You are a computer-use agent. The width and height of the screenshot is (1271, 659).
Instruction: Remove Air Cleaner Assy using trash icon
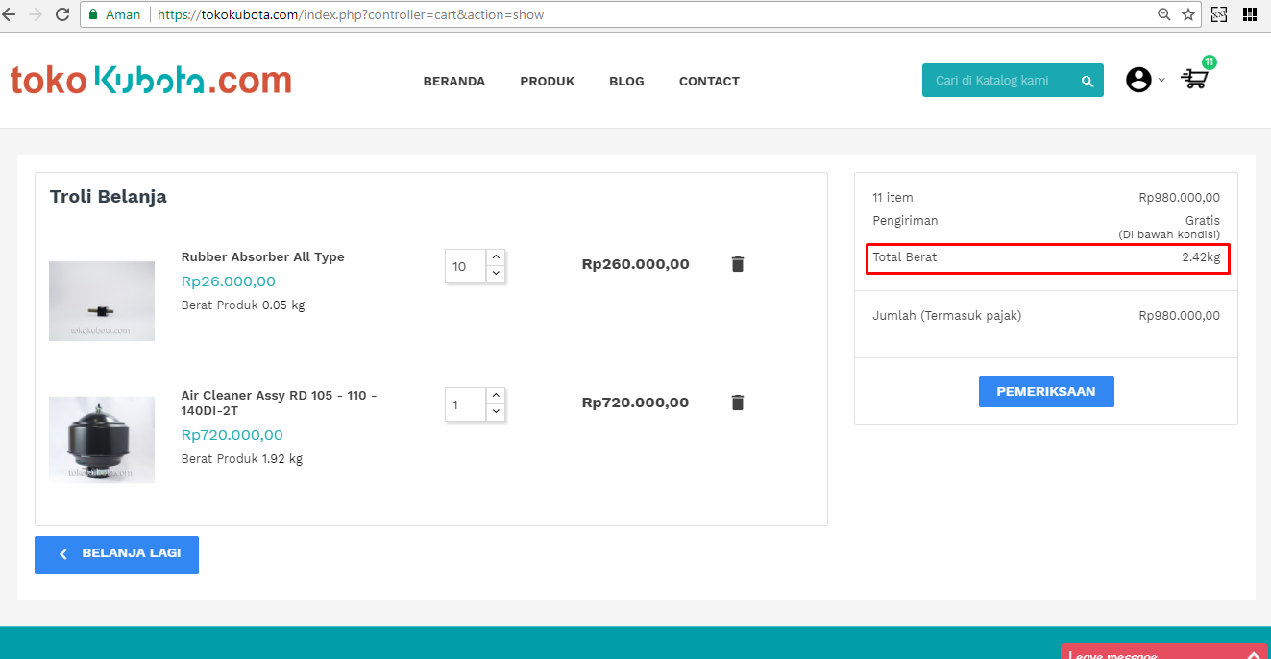[738, 403]
